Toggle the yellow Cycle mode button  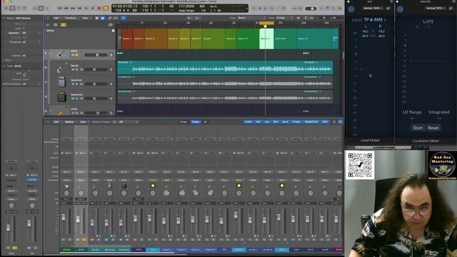[106, 9]
